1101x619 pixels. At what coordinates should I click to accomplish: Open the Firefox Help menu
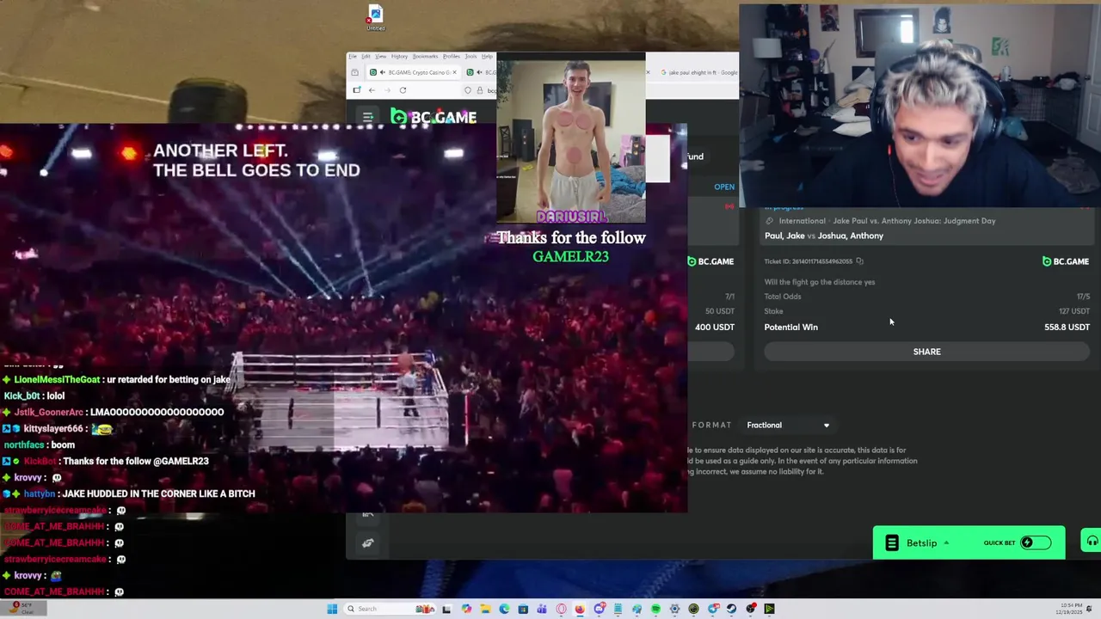(487, 57)
